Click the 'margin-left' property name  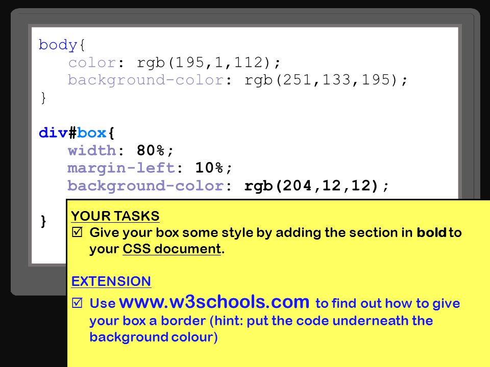pyautogui.click(x=121, y=168)
